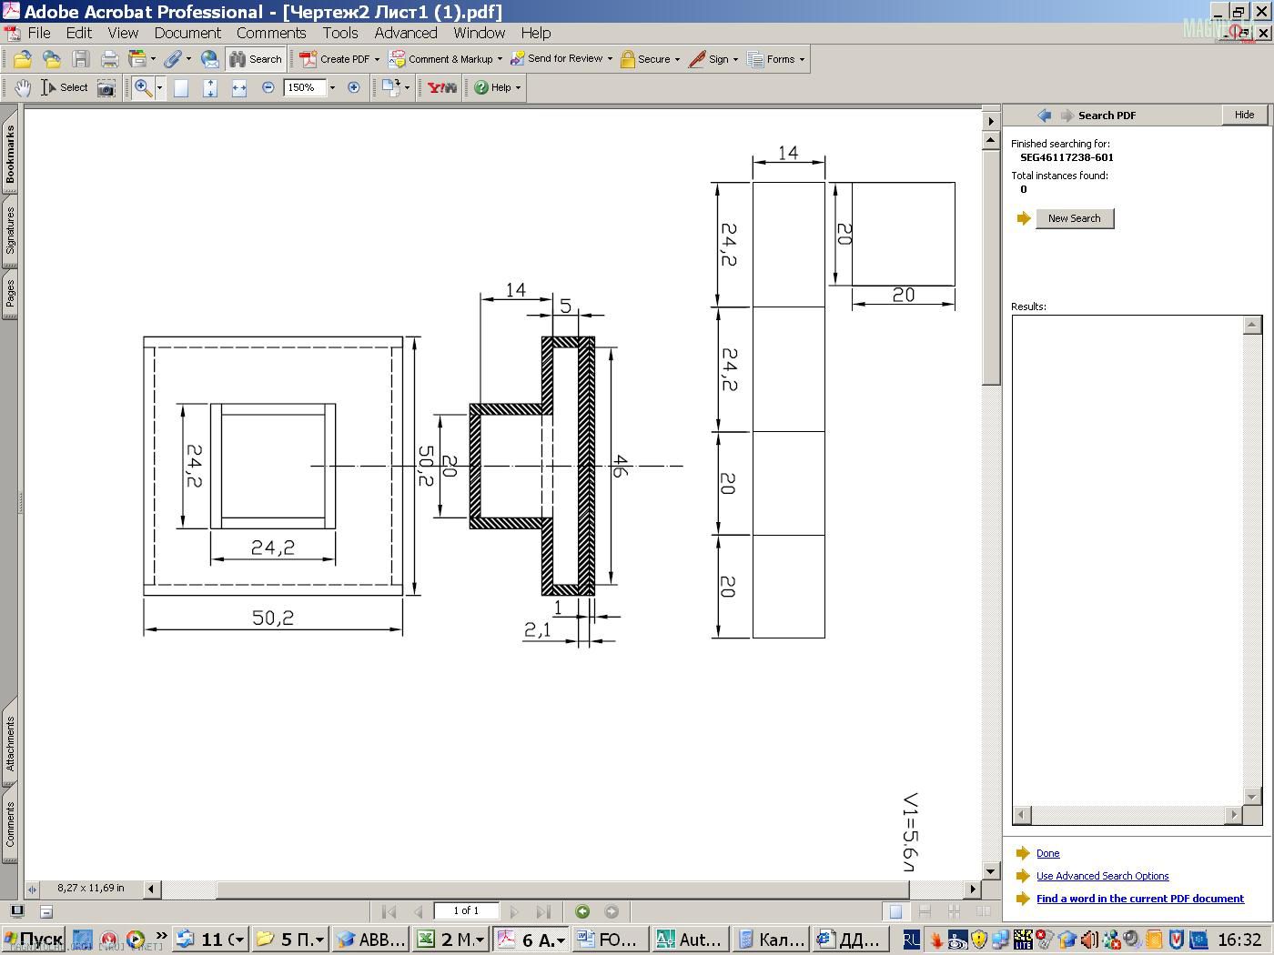Click the Fit Width icon
The image size is (1274, 955).
(239, 88)
